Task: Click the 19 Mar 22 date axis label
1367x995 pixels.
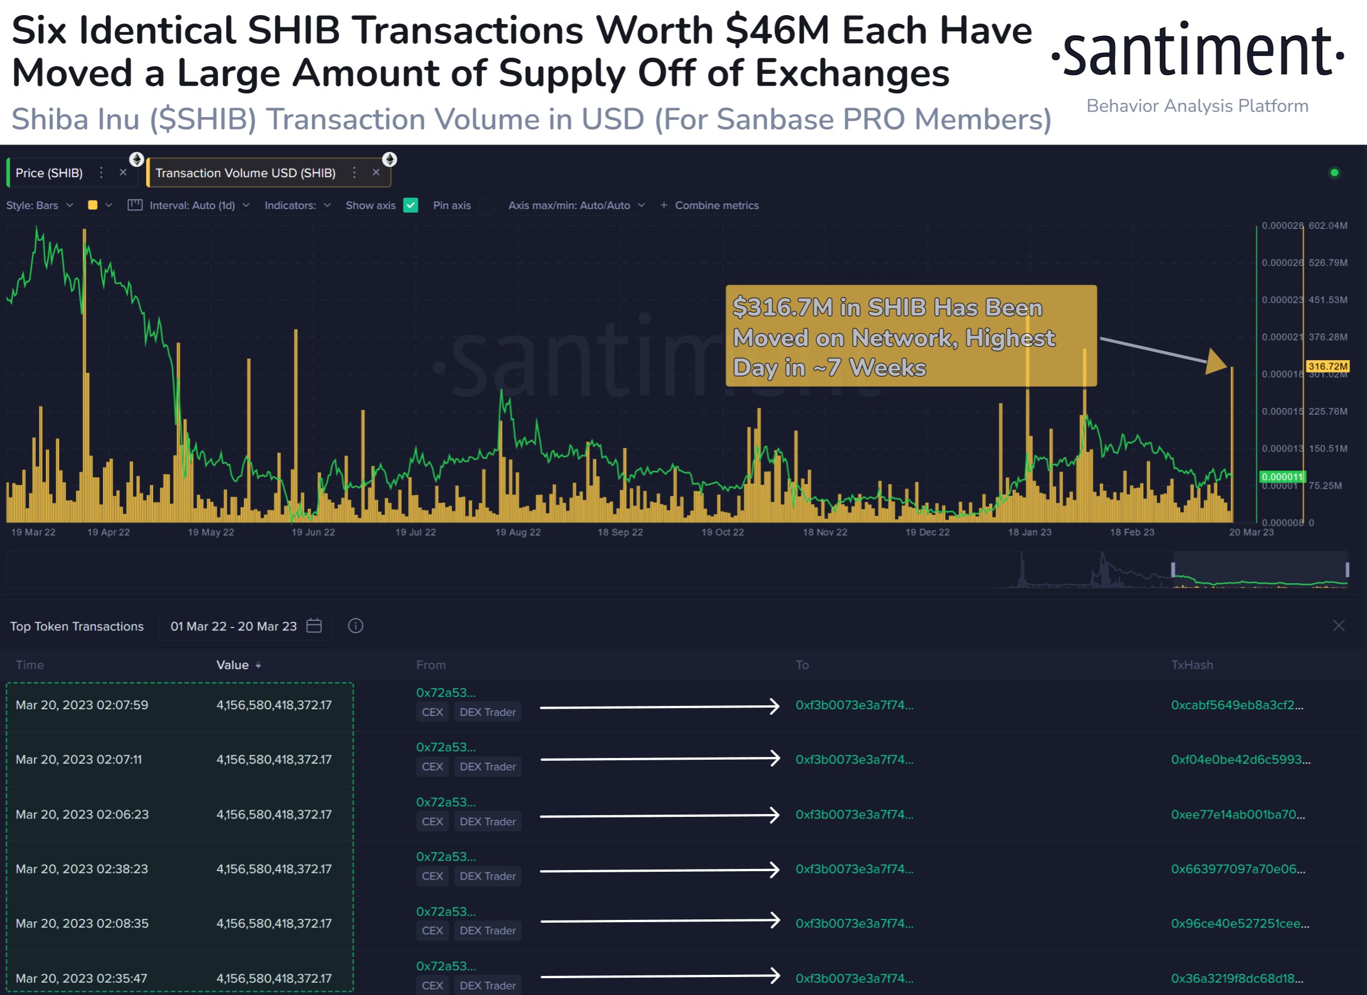Action: click(x=33, y=532)
